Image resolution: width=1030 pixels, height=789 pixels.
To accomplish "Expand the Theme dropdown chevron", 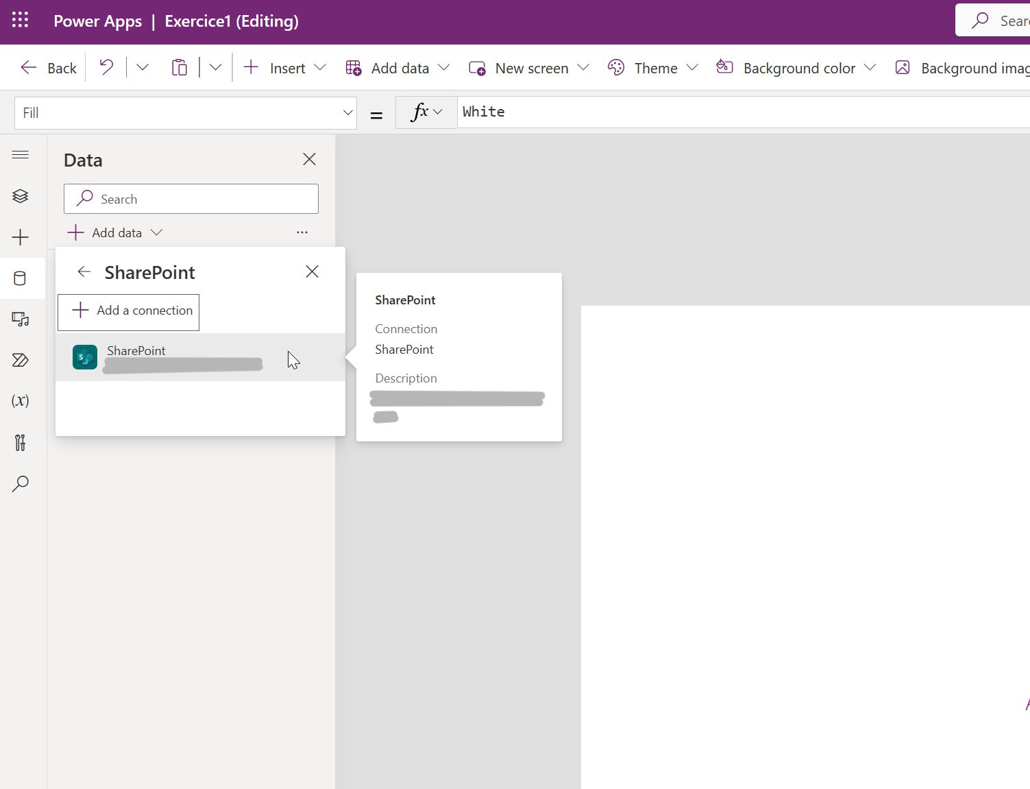I will [692, 67].
